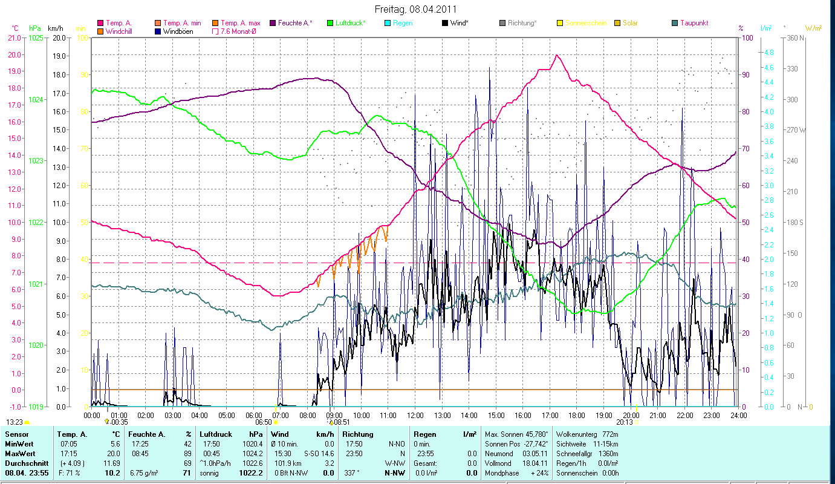Click the gray Richtung legend square
The image size is (835, 484).
502,23
